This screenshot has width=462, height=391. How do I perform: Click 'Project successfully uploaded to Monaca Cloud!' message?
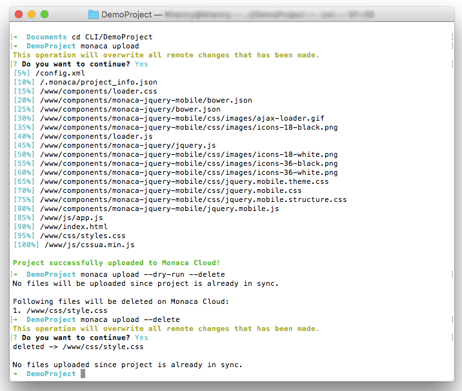(116, 263)
